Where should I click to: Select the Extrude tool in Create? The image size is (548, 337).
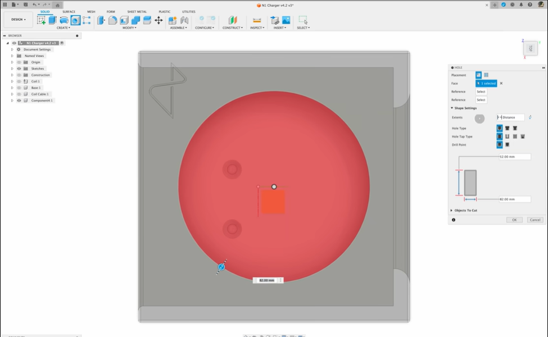point(52,20)
